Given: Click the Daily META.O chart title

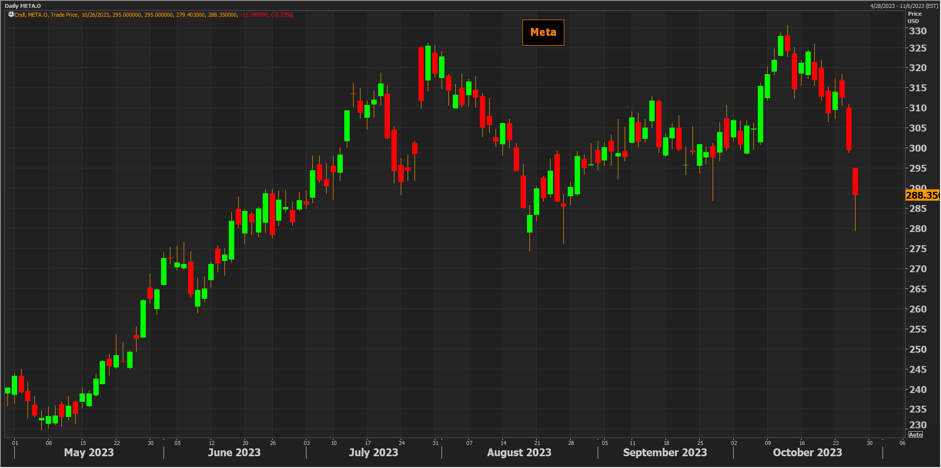Looking at the screenshot, I should click(x=23, y=6).
